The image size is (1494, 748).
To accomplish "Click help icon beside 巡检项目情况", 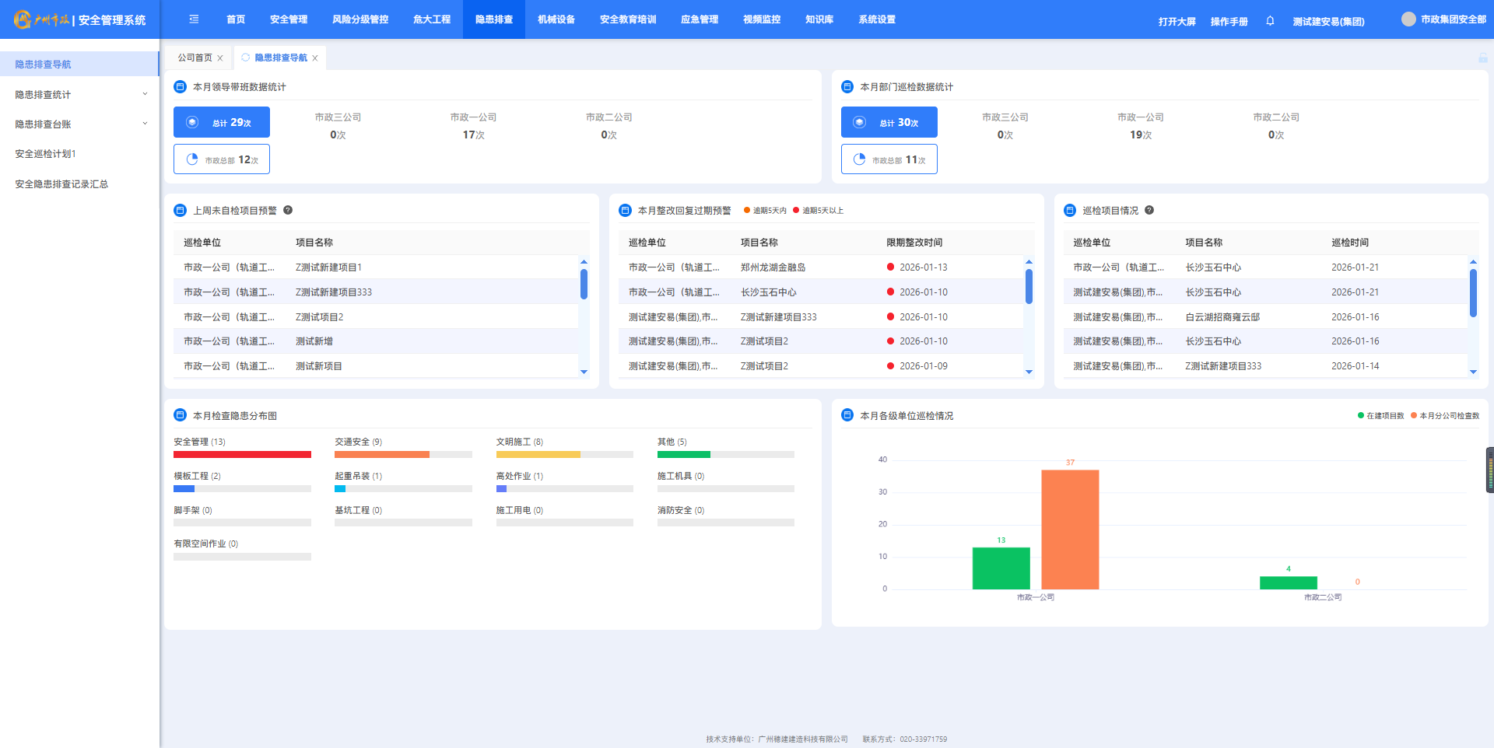I will (1149, 210).
